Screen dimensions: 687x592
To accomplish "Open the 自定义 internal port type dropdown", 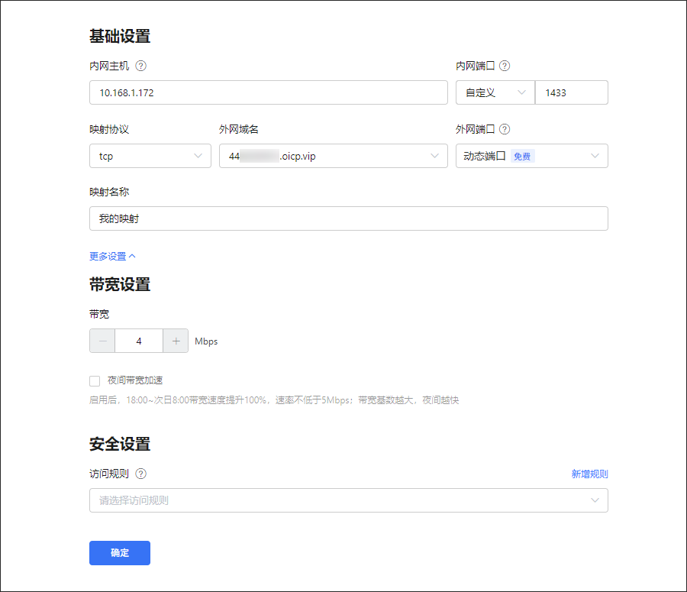I will (x=495, y=92).
